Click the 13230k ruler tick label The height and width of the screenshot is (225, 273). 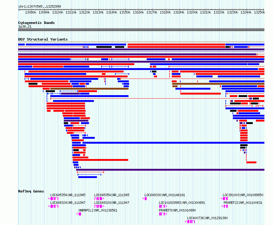tap(233, 12)
